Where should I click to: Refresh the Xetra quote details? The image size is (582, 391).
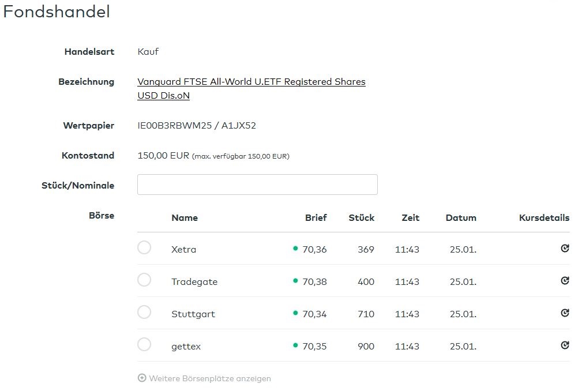click(x=565, y=249)
